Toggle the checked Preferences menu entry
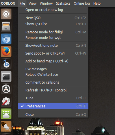The width and height of the screenshot is (115, 135). [x=53, y=106]
